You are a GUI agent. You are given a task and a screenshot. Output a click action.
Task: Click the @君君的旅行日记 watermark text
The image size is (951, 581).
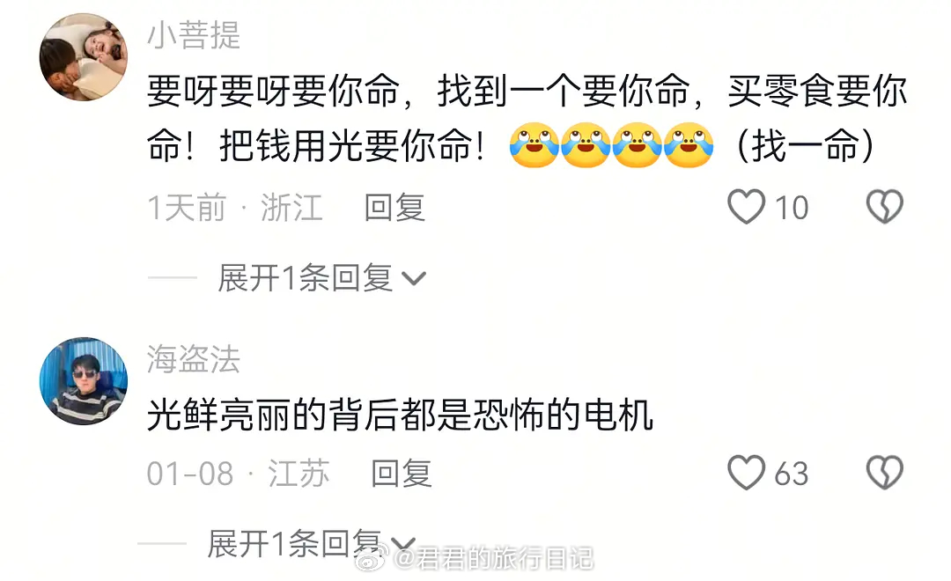(493, 558)
